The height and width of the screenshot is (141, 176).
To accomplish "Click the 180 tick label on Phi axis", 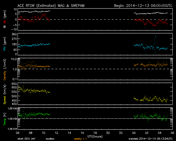I will click(14, 44).
